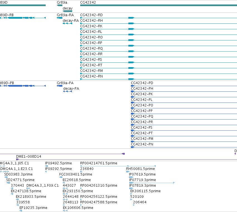The height and width of the screenshot is (212, 237).
Task: Select protein CG42342-PH
Action: [142, 89]
